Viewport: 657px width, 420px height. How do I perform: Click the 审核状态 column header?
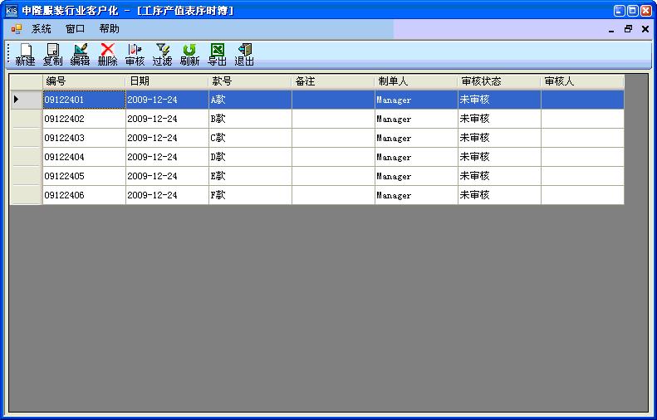pos(499,81)
